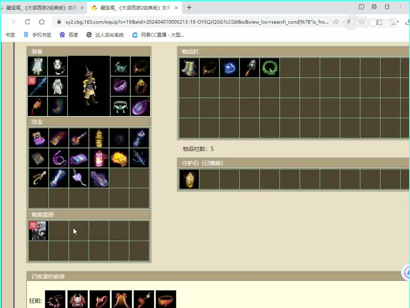This screenshot has width=410, height=308.
Task: Open the 书签 bookmarks folder
Action: click(x=10, y=35)
